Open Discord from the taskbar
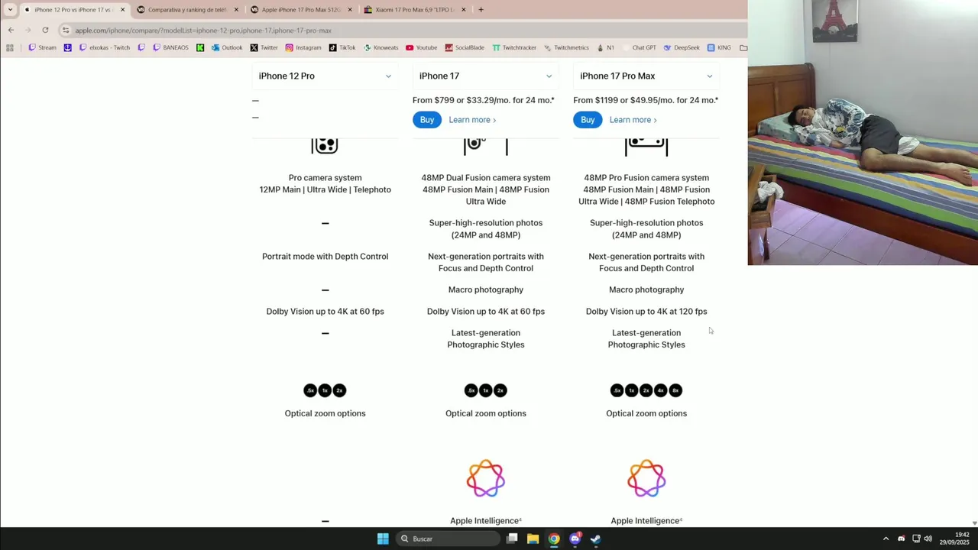This screenshot has height=550, width=978. (575, 539)
